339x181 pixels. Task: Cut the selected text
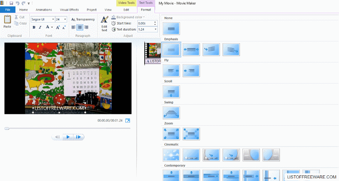[20, 17]
